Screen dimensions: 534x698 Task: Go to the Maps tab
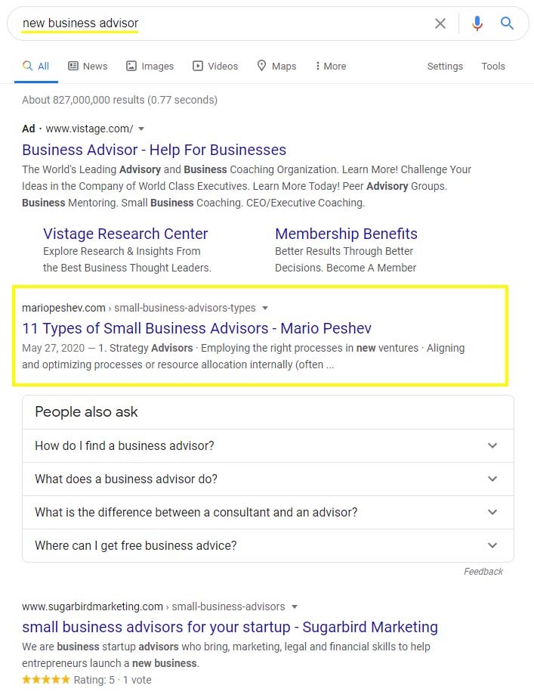[276, 66]
